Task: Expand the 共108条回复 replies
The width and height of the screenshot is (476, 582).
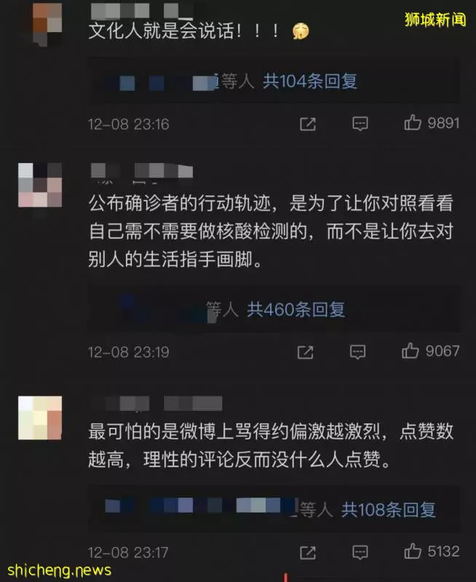Action: [389, 510]
